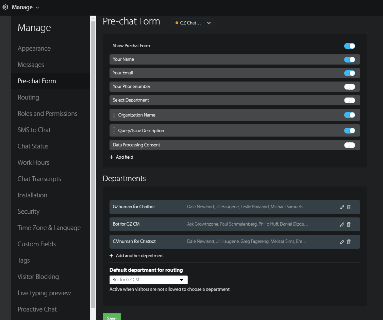Edit the CMhuman for Chatbot department
This screenshot has height=320, width=383.
pyautogui.click(x=342, y=242)
